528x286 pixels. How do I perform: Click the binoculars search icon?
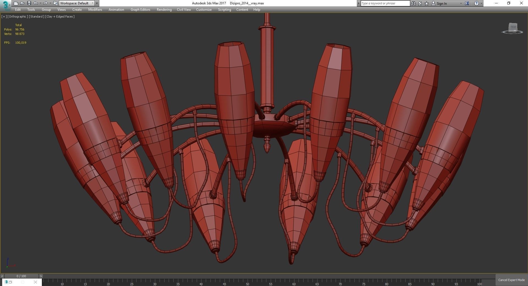coord(413,3)
